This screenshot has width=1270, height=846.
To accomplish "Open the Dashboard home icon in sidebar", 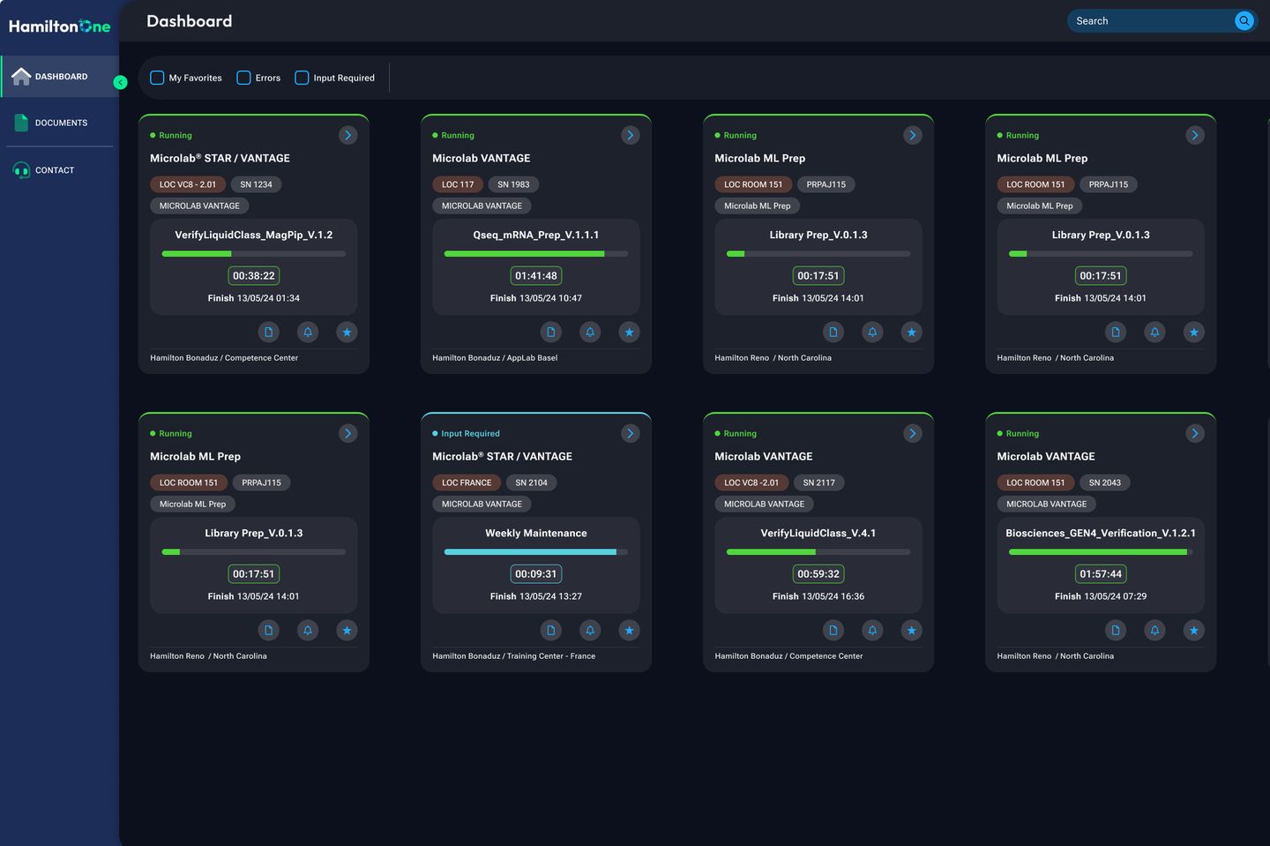I will (21, 77).
